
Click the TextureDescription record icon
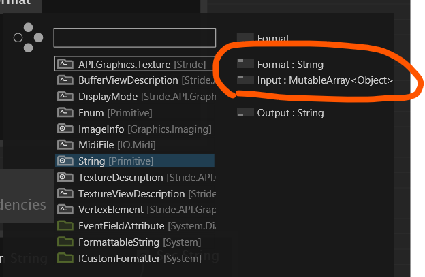point(65,177)
